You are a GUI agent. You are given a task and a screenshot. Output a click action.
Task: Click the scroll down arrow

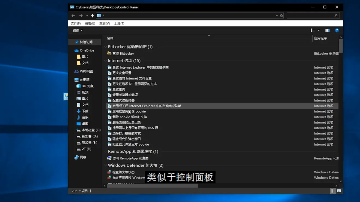pyautogui.click(x=341, y=181)
